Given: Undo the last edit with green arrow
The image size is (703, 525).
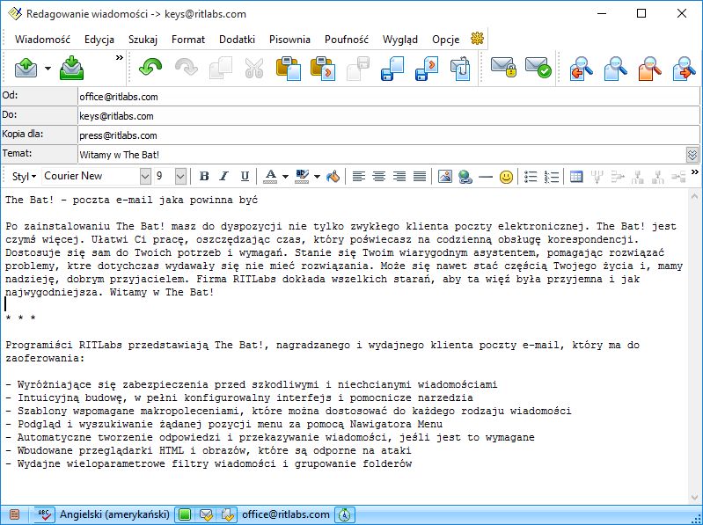Looking at the screenshot, I should point(150,68).
